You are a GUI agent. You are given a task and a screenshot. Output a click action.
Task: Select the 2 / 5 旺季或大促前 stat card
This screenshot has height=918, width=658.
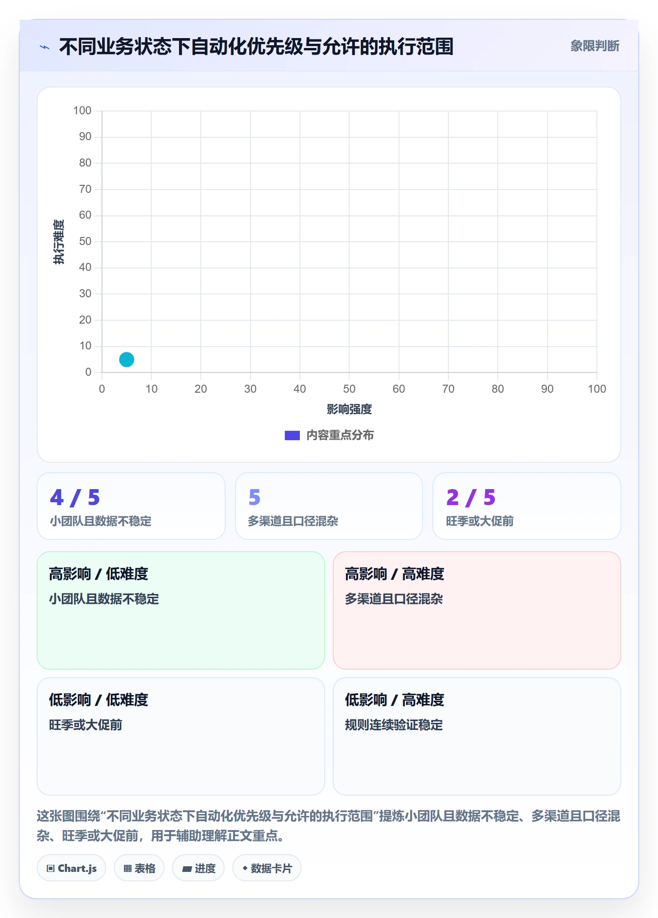(x=527, y=506)
